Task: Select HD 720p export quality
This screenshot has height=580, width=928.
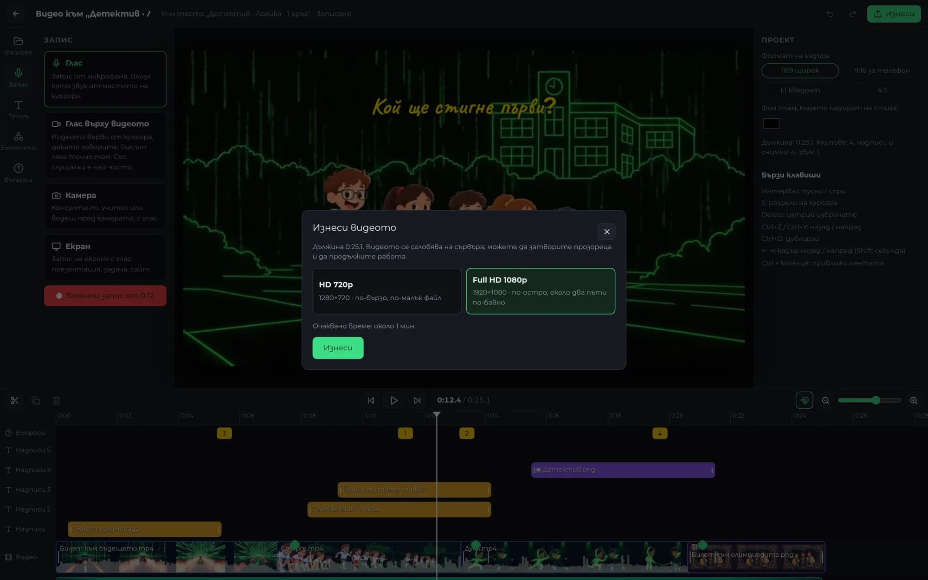Action: tap(387, 291)
